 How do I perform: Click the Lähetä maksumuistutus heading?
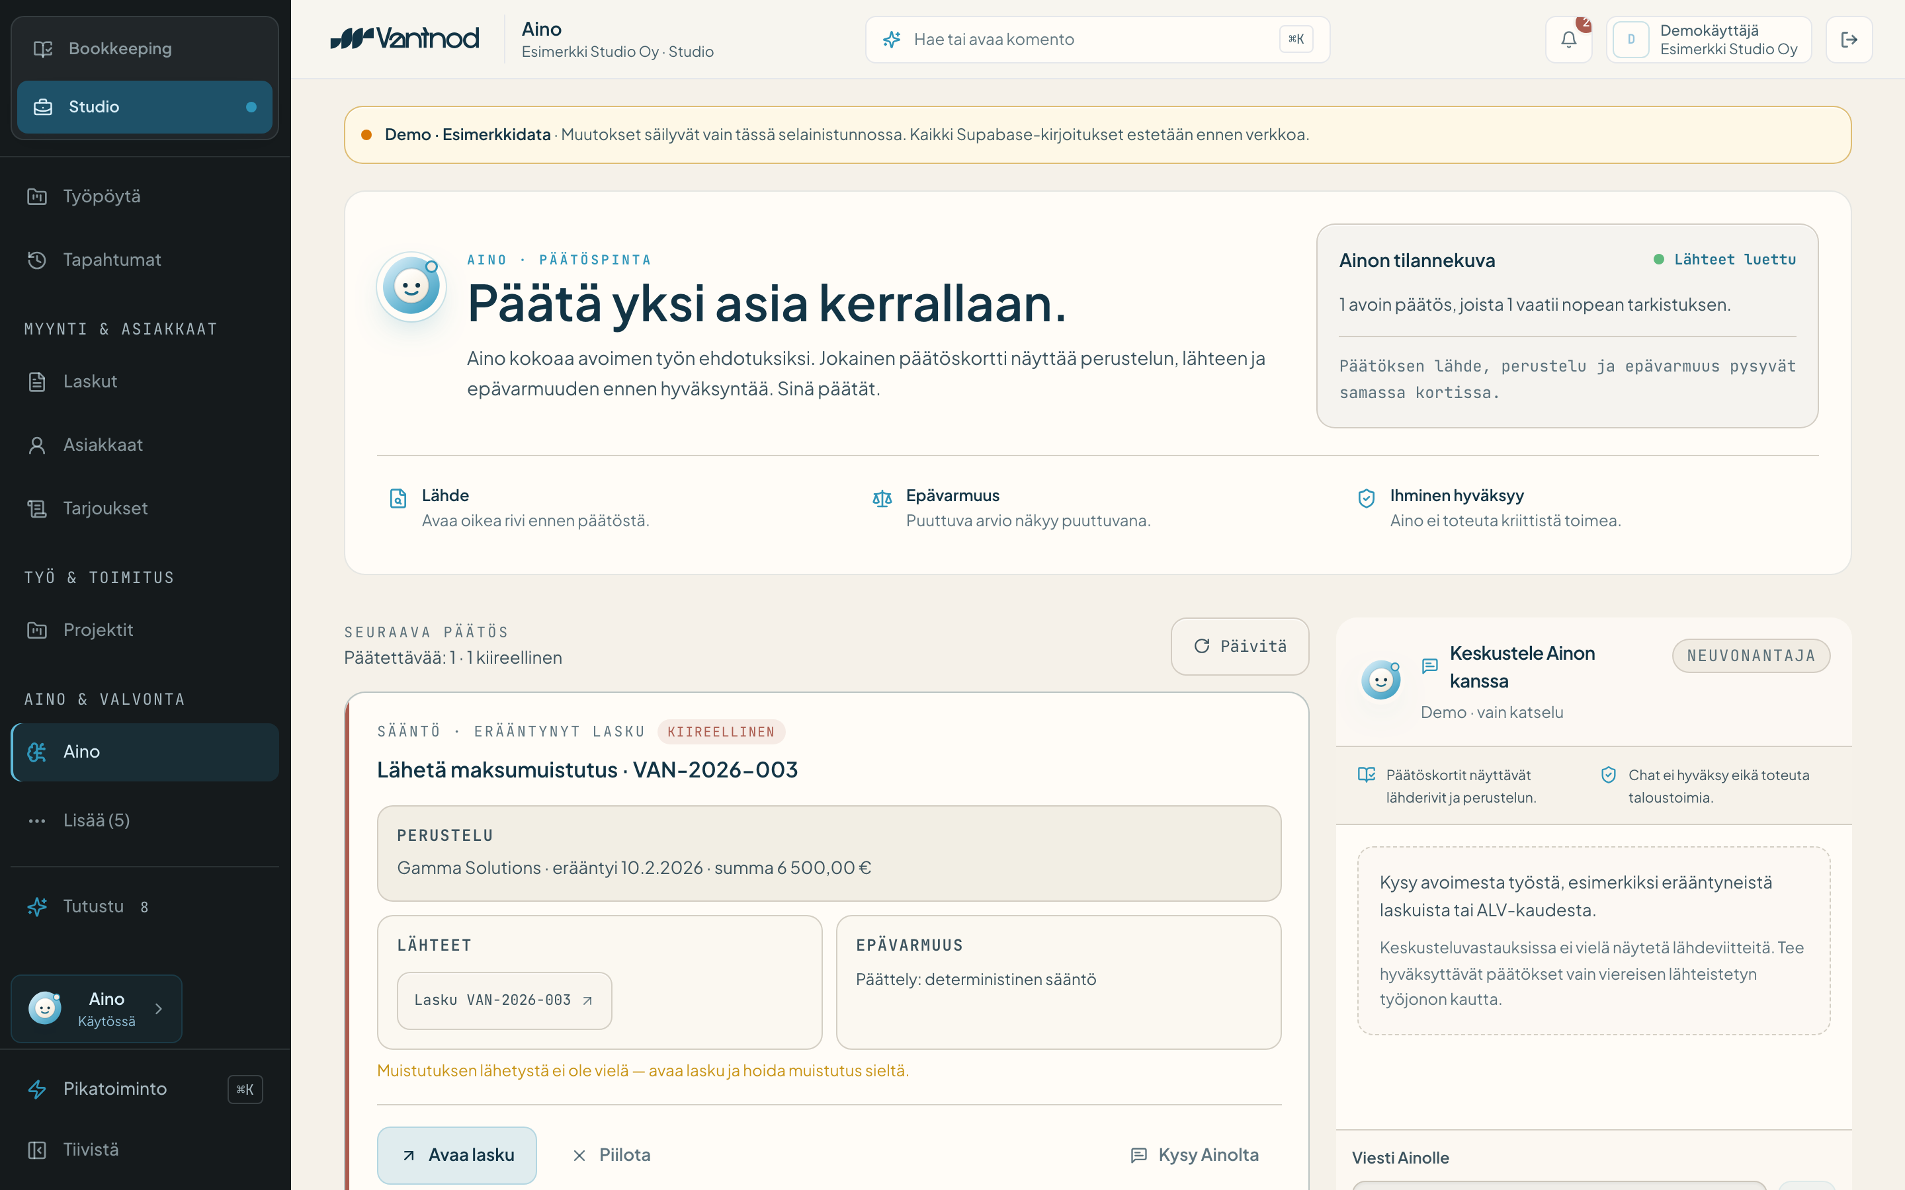[587, 770]
